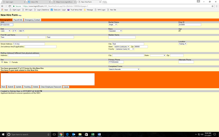
Task: Open the Race dropdown showing Caucasian
Action: click(x=115, y=31)
